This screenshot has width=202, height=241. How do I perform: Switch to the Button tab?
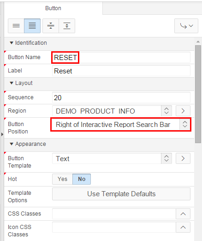point(53,8)
